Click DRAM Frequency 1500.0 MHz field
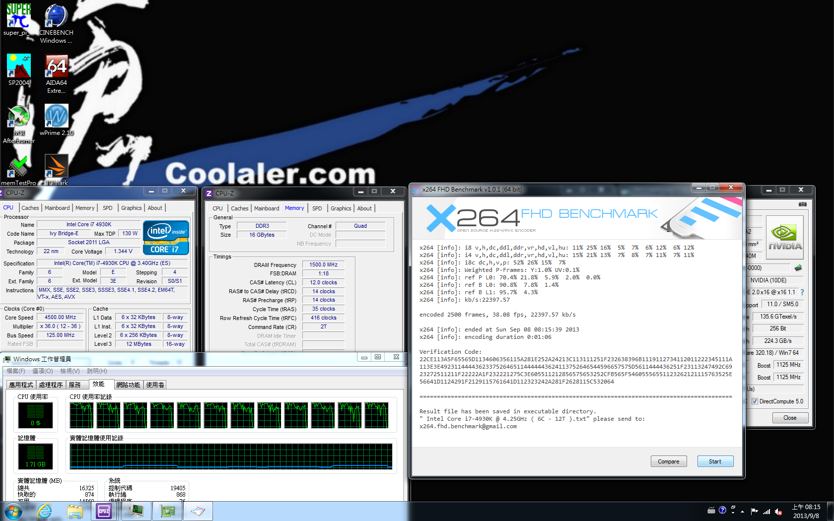The width and height of the screenshot is (834, 521). (x=323, y=264)
